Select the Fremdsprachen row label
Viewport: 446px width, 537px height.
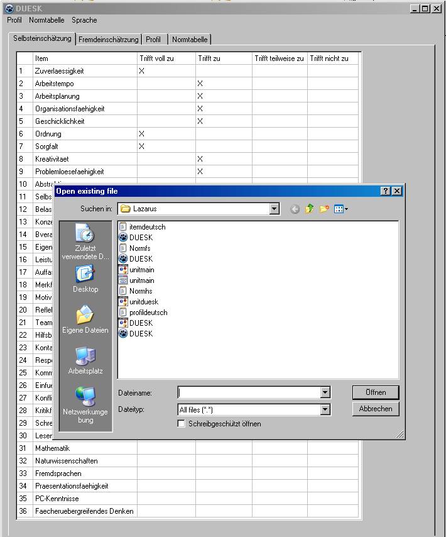click(58, 473)
